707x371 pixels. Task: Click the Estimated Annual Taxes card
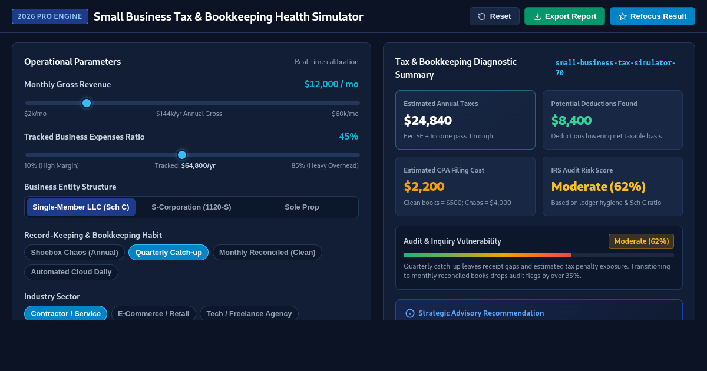coord(465,120)
